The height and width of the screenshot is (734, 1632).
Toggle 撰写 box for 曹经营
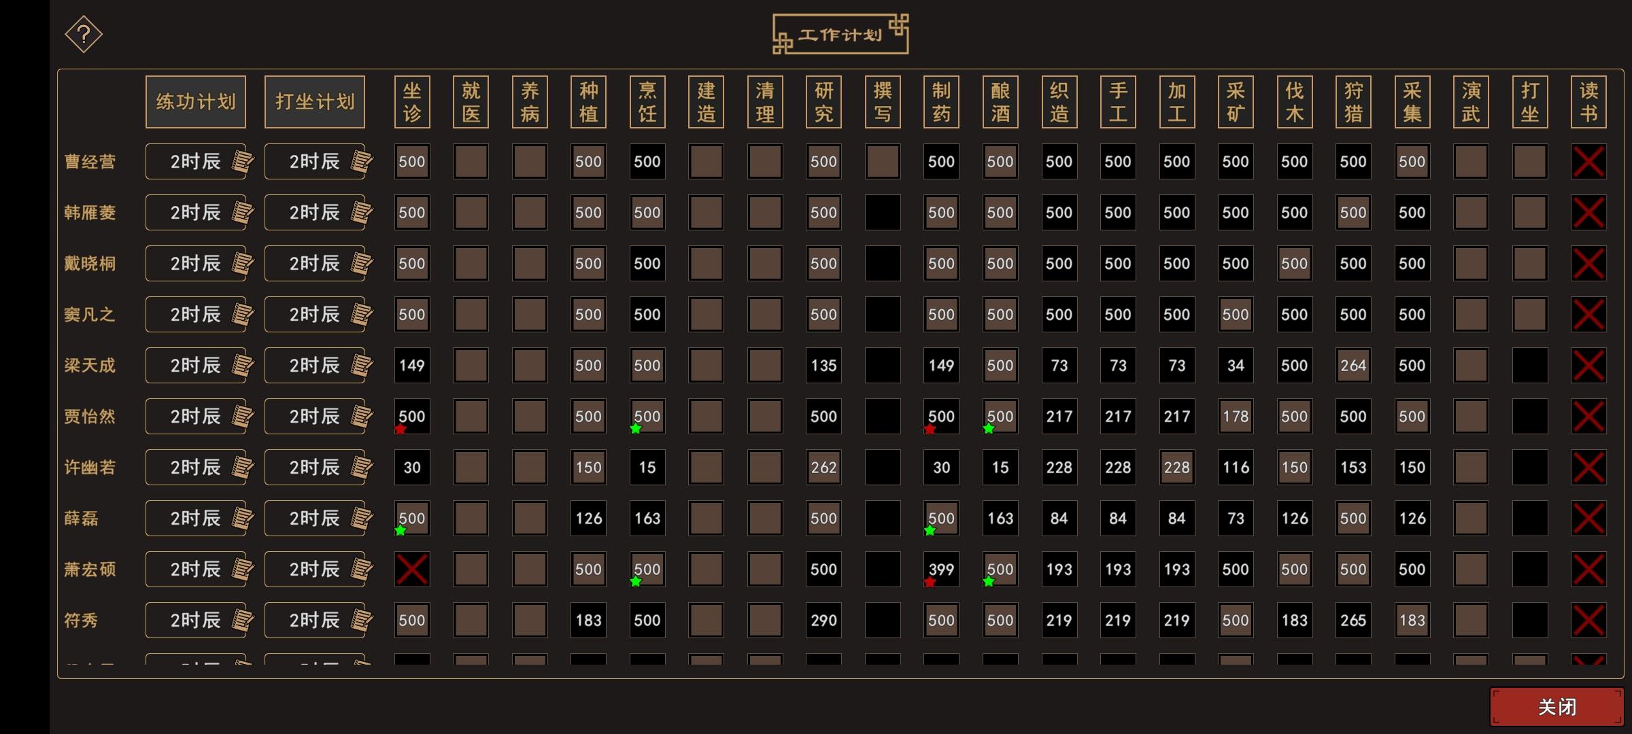(883, 162)
